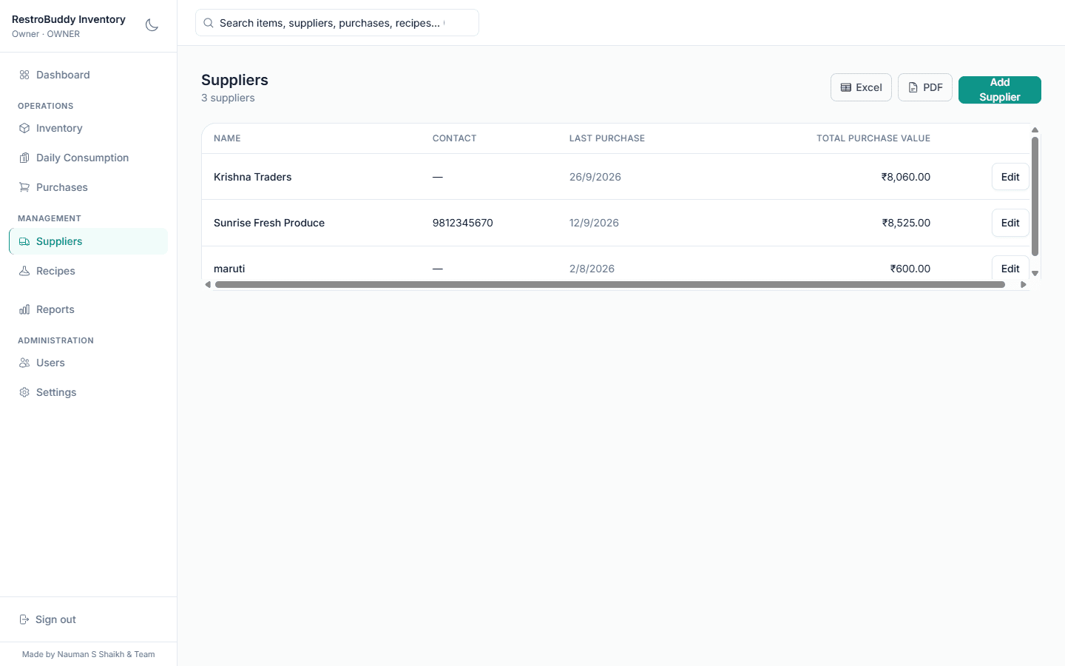The height and width of the screenshot is (666, 1065).
Task: Sign out of the account
Action: coord(89,619)
